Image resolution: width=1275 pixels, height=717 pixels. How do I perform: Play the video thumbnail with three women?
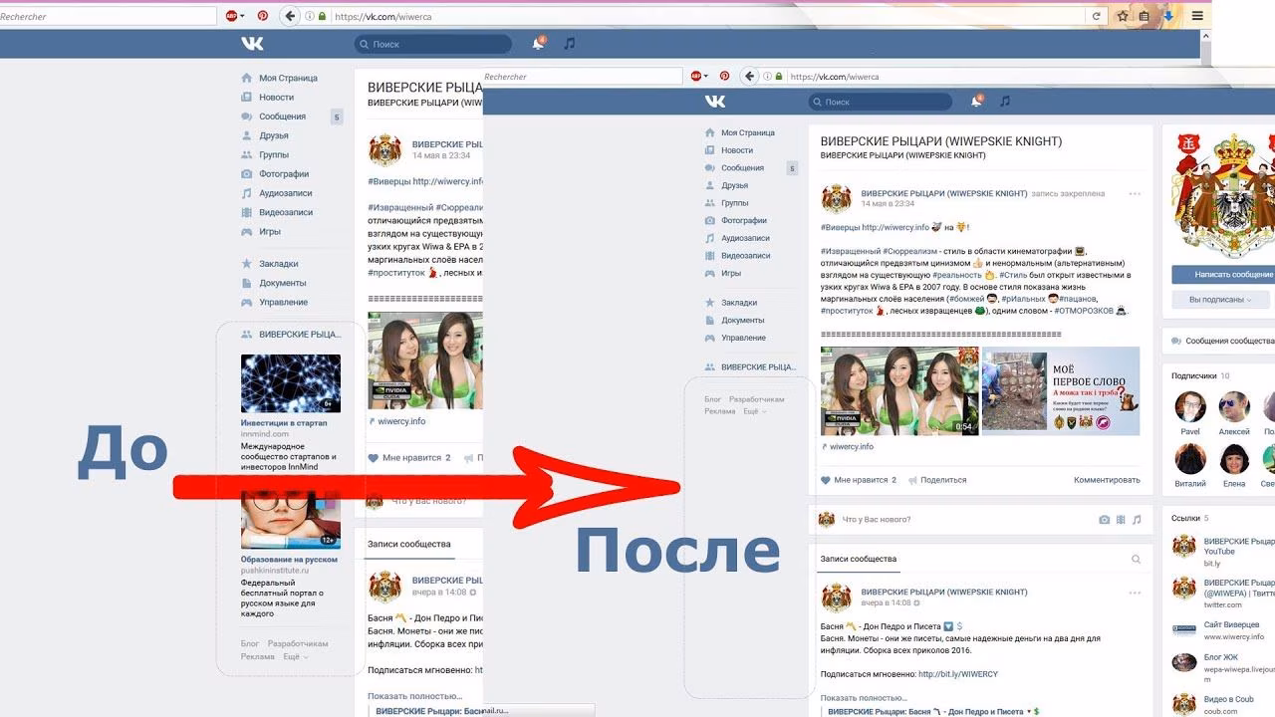point(899,390)
